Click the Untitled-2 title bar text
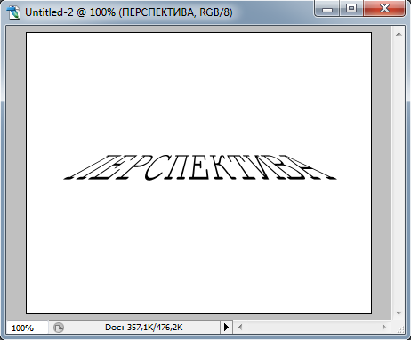 click(x=129, y=12)
